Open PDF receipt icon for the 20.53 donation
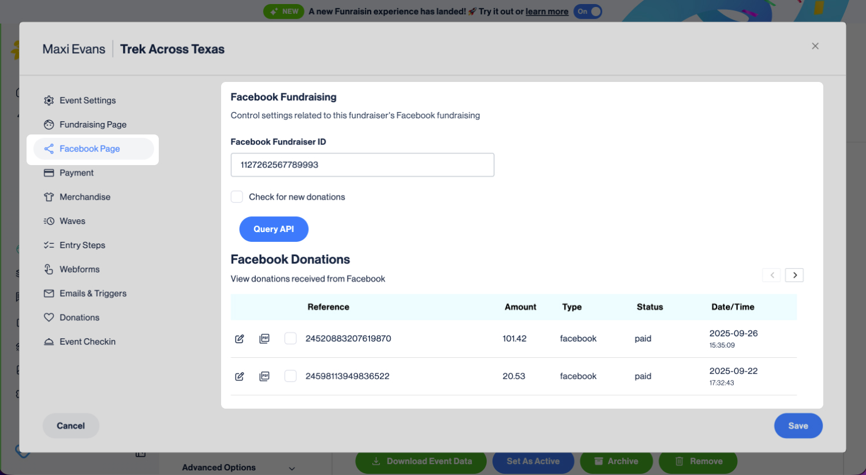This screenshot has width=866, height=475. pos(264,376)
